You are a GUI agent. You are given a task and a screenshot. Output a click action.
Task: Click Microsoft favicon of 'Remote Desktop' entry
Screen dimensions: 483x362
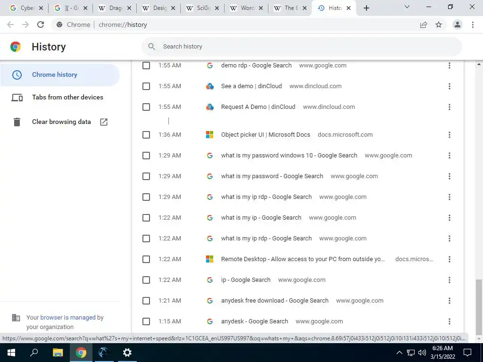[210, 259]
